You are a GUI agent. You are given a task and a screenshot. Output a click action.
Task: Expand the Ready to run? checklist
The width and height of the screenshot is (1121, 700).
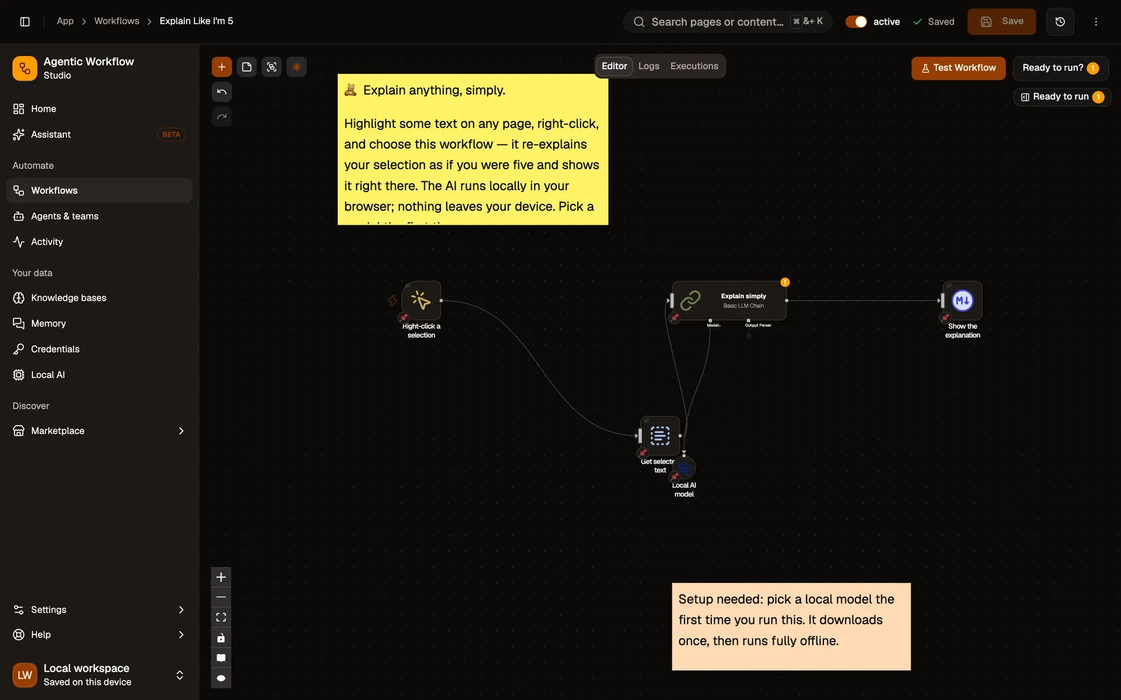tap(1060, 68)
